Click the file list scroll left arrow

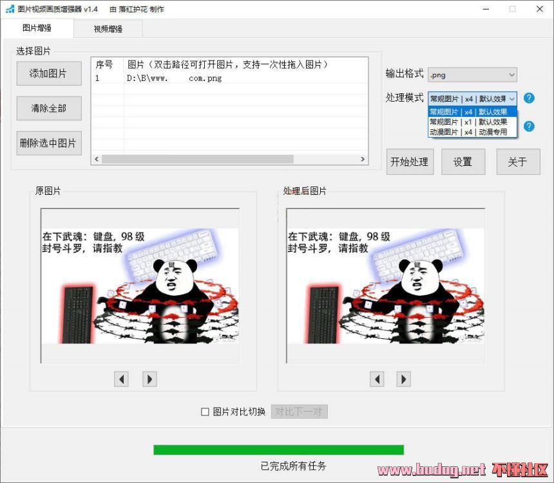[97, 159]
